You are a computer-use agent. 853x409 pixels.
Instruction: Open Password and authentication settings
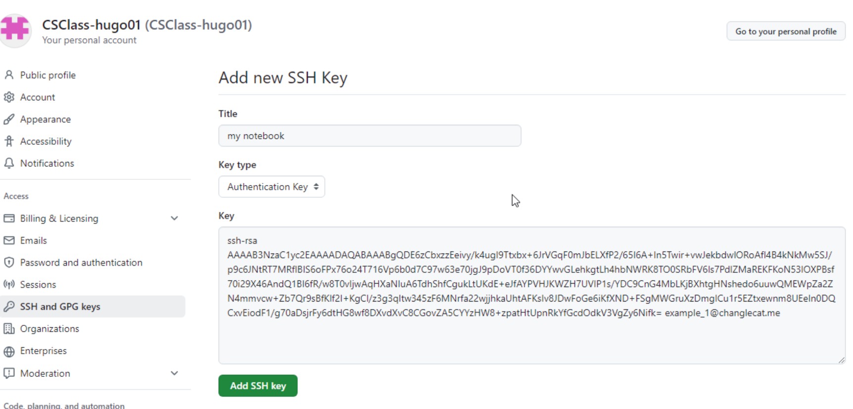click(x=81, y=262)
